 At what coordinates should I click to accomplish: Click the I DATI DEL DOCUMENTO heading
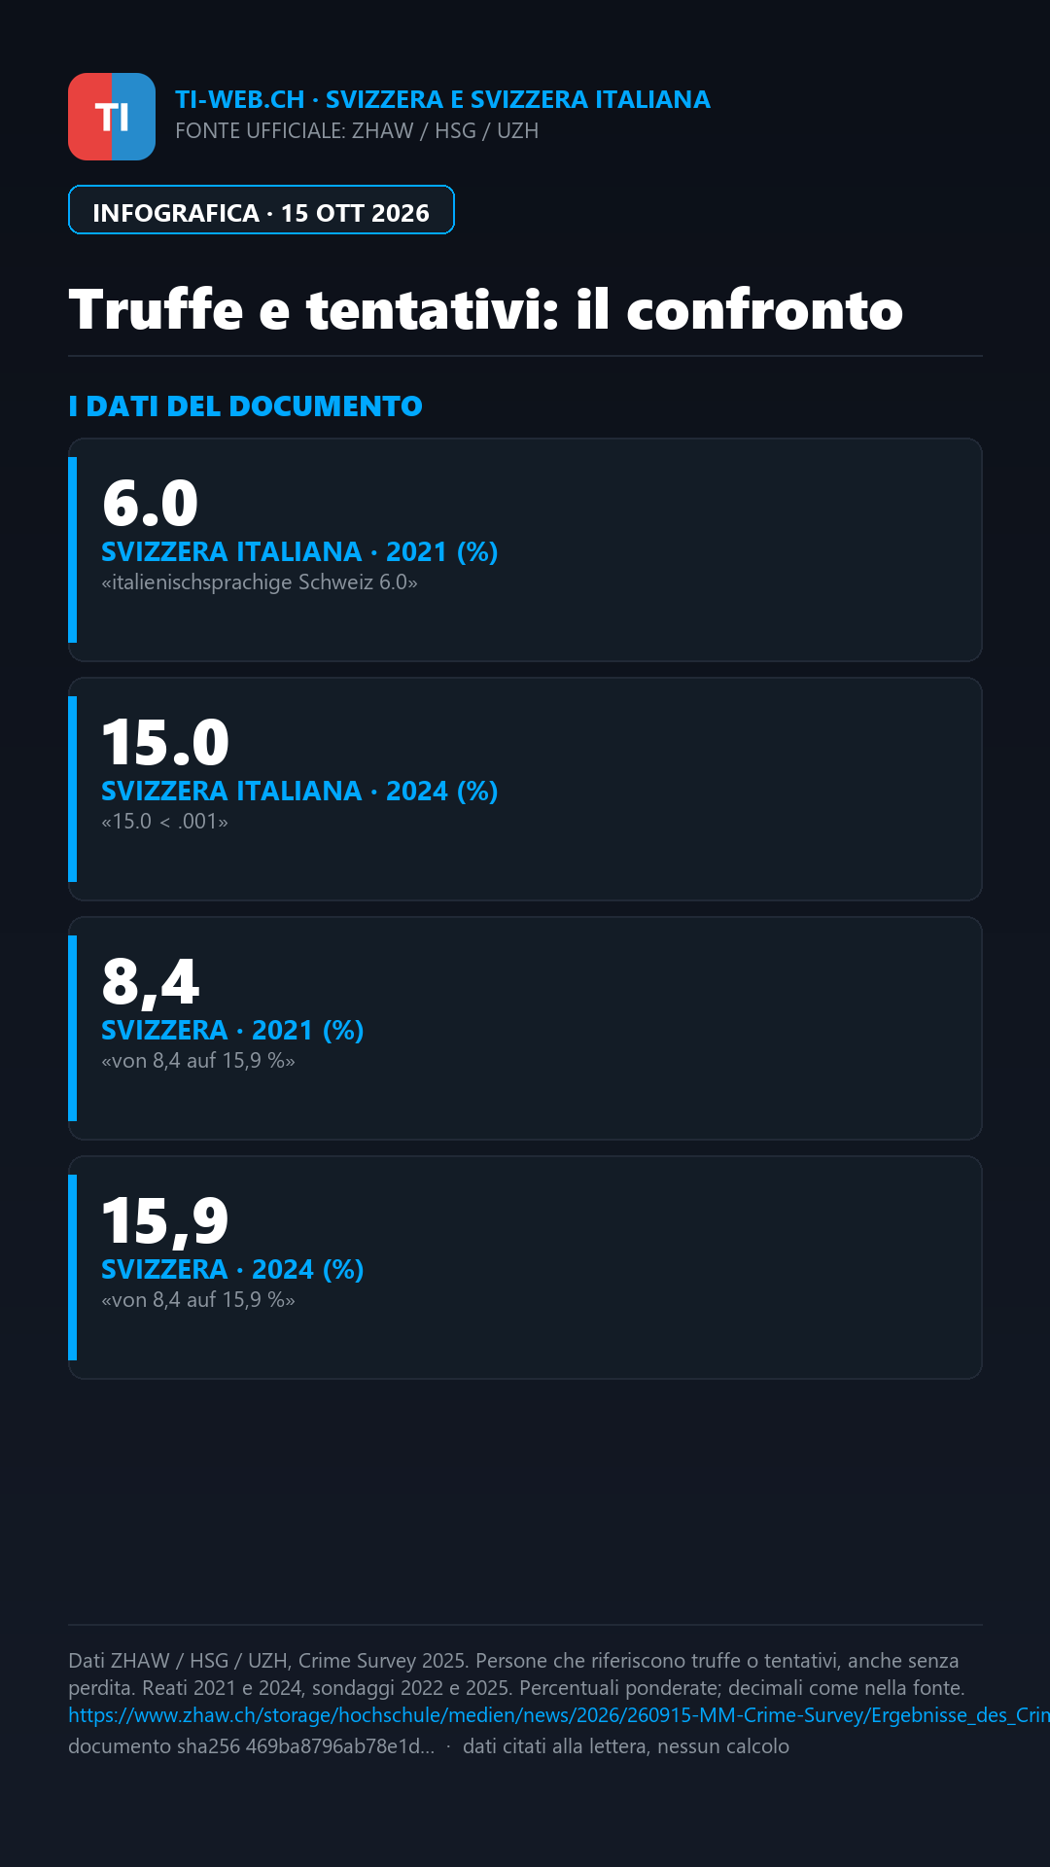pyautogui.click(x=245, y=405)
